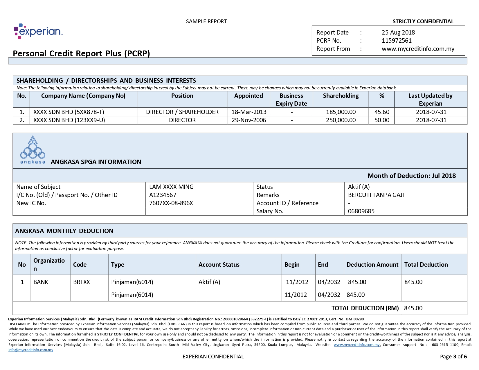Click the DIRECTOR / SHAREHOLDER position cell

[182, 112]
